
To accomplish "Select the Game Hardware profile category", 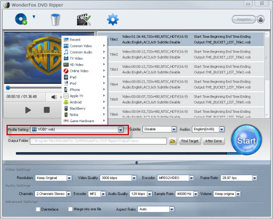I will 85,121.
